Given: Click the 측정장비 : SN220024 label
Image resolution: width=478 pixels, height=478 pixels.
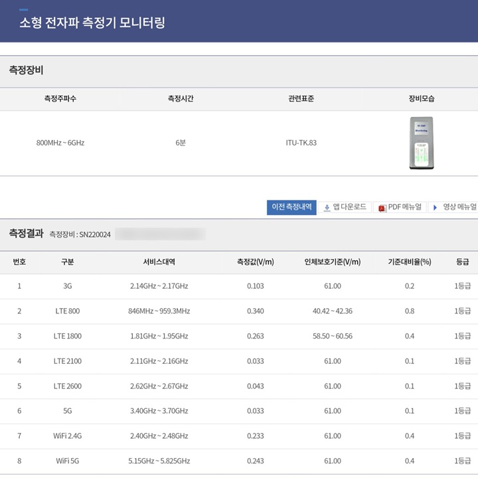Looking at the screenshot, I should [x=80, y=234].
